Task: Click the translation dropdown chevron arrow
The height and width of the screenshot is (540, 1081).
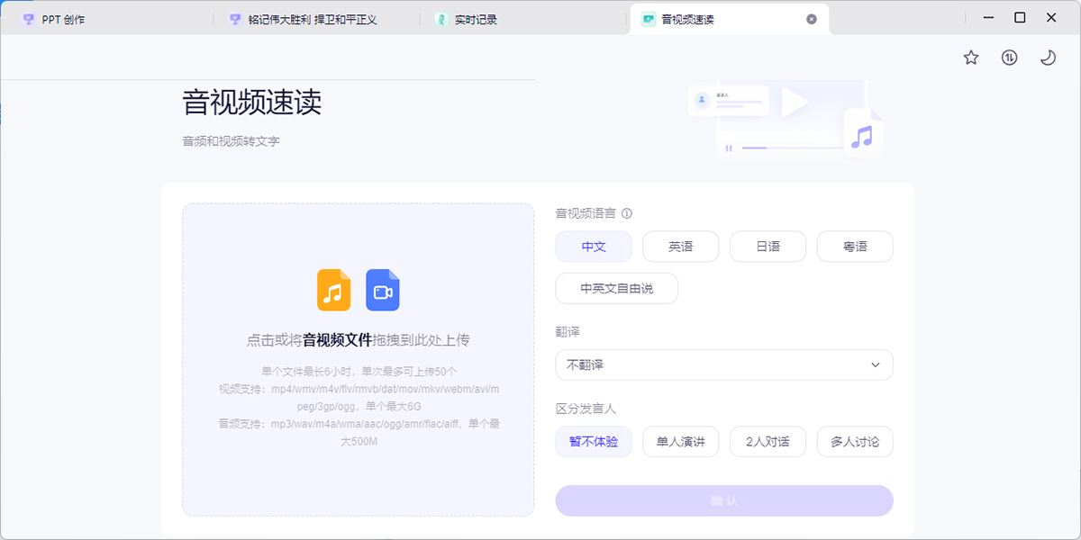Action: point(876,365)
